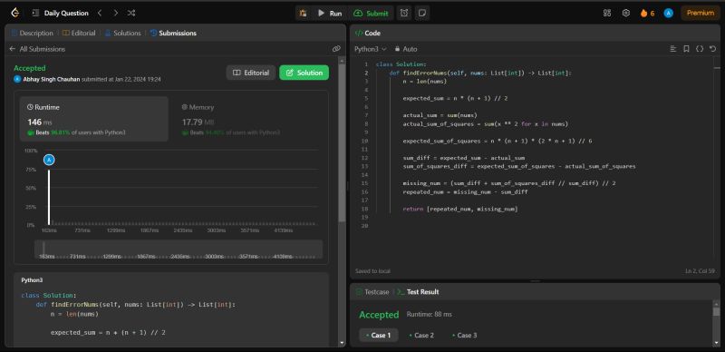Click the Daily Question title
The height and width of the screenshot is (352, 725).
pos(66,13)
